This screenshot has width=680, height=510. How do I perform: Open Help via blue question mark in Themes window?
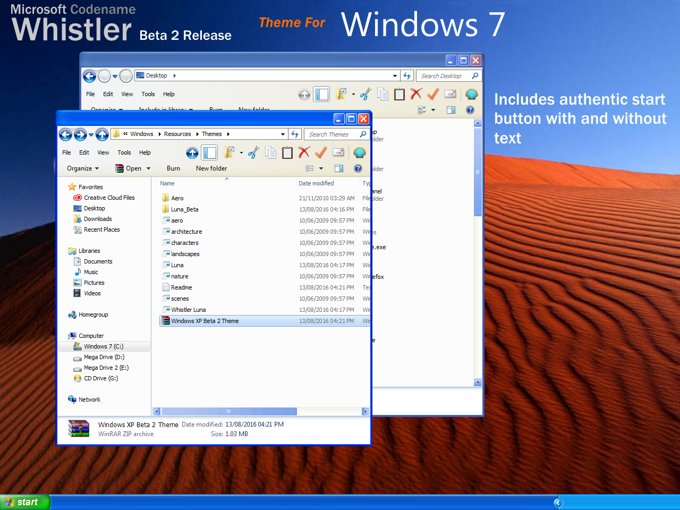point(358,168)
